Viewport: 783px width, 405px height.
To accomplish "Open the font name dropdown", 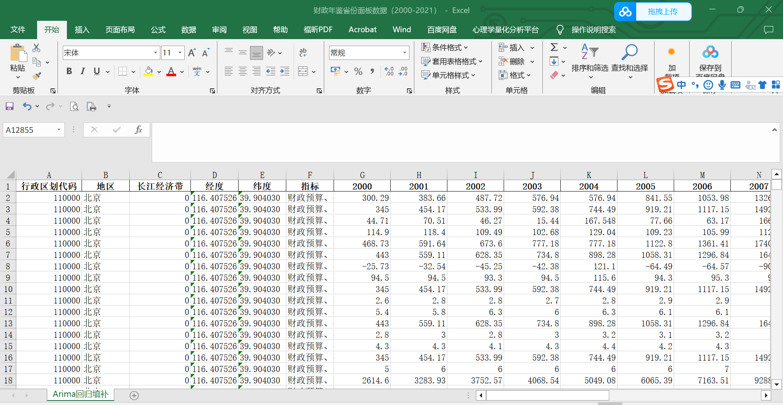I will point(155,53).
